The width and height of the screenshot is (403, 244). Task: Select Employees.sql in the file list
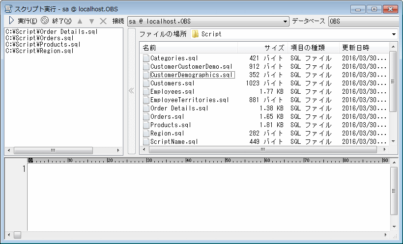173,91
